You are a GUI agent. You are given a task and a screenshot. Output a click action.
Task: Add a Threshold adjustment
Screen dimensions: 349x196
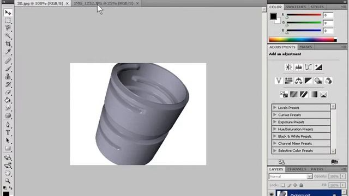[304, 94]
